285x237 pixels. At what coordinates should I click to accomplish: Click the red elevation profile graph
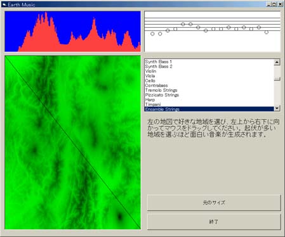[x=72, y=32]
